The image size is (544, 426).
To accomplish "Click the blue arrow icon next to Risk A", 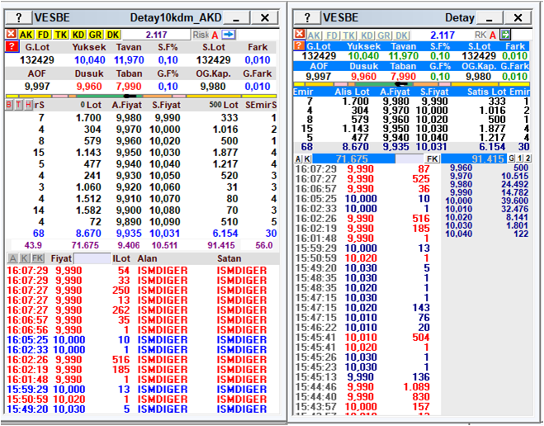I will pyautogui.click(x=229, y=35).
